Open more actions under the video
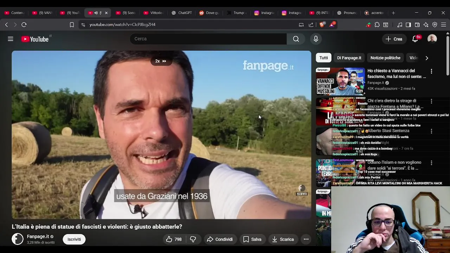 pos(306,239)
